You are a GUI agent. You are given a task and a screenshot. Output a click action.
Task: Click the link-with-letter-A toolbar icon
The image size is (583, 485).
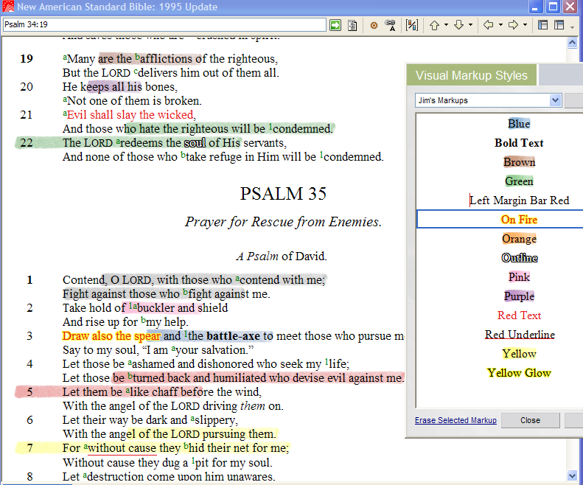point(391,25)
